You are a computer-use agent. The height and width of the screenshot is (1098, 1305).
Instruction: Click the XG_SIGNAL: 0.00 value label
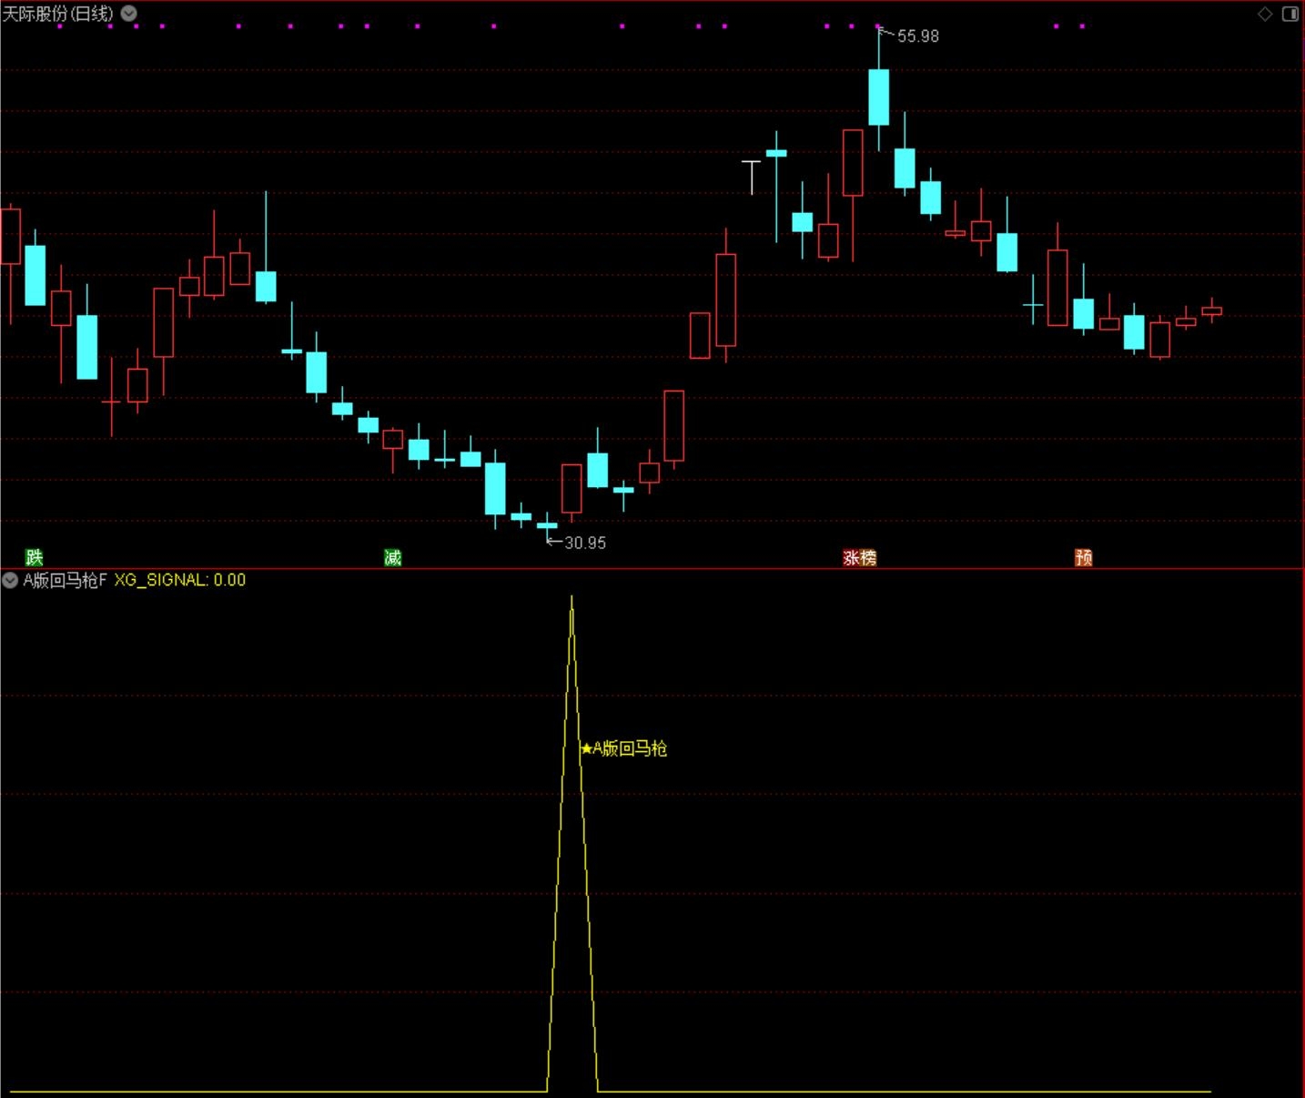[180, 581]
